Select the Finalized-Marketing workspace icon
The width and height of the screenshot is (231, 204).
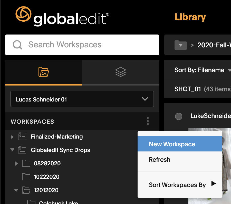[x=22, y=137]
